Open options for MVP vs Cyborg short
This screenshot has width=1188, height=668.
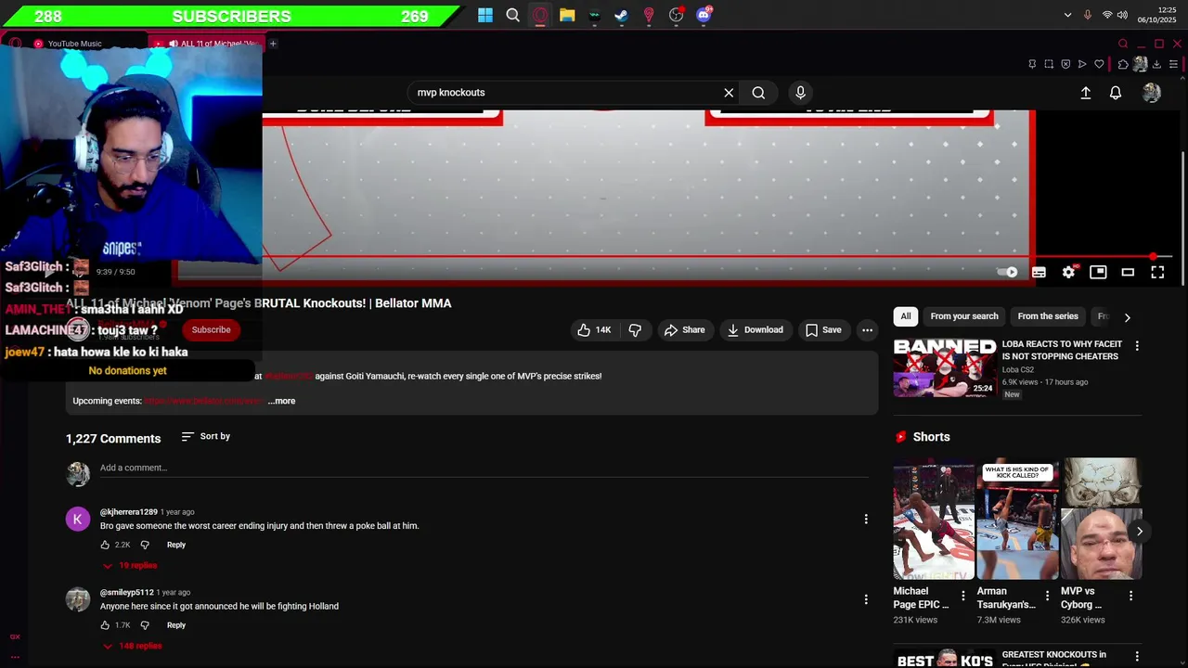1130,596
